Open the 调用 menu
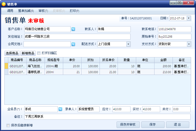 [x=10, y=11]
